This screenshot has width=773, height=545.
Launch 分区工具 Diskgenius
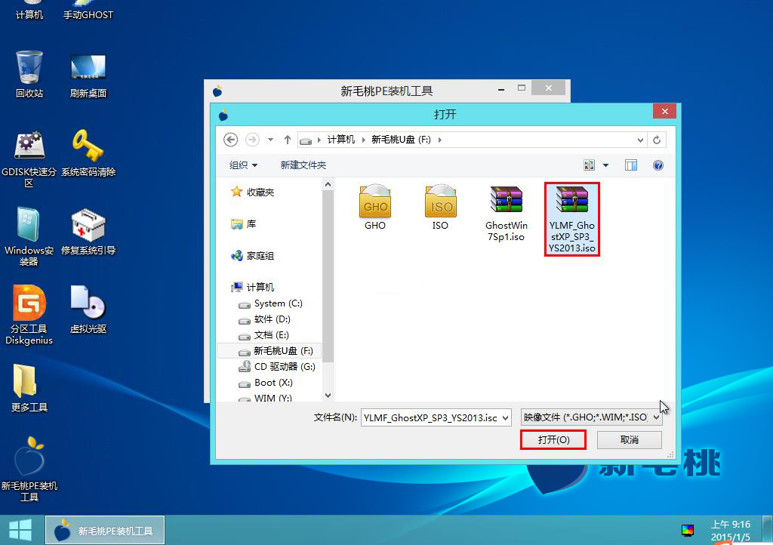tap(29, 314)
